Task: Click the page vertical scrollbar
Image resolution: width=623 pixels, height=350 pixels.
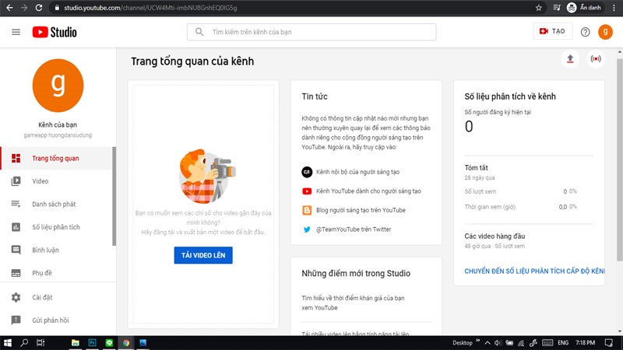Action: coord(619,159)
